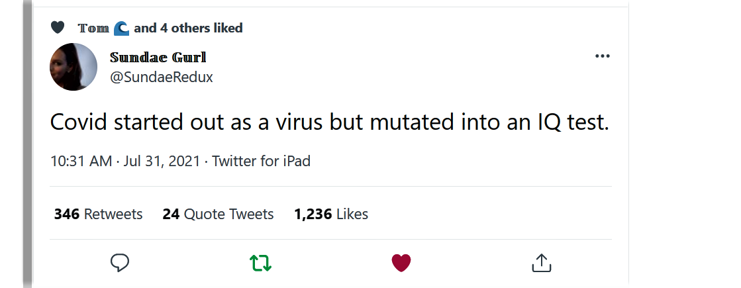Click the wave emoji beside Tom
Viewport: 741px width, 288px height.
click(x=121, y=28)
